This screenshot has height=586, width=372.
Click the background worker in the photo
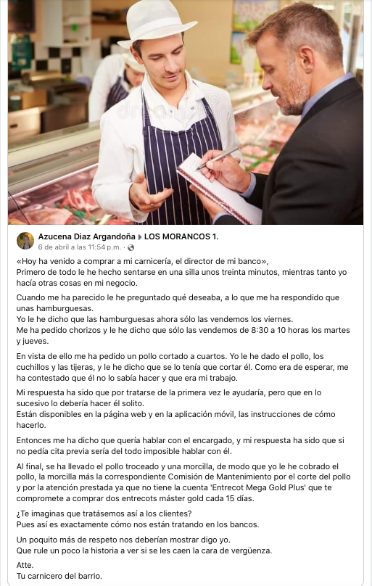pos(116,86)
